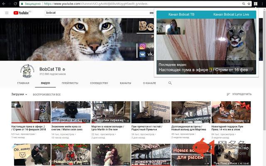
Task: Open the Упорядочить sort menu
Action: point(239,94)
